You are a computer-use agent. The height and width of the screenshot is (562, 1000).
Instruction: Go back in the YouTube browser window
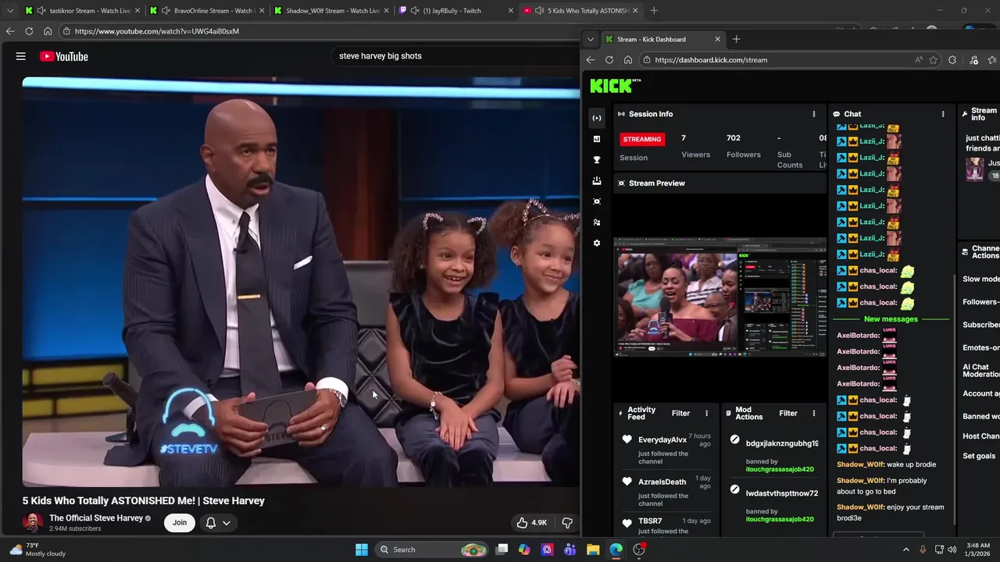10,31
